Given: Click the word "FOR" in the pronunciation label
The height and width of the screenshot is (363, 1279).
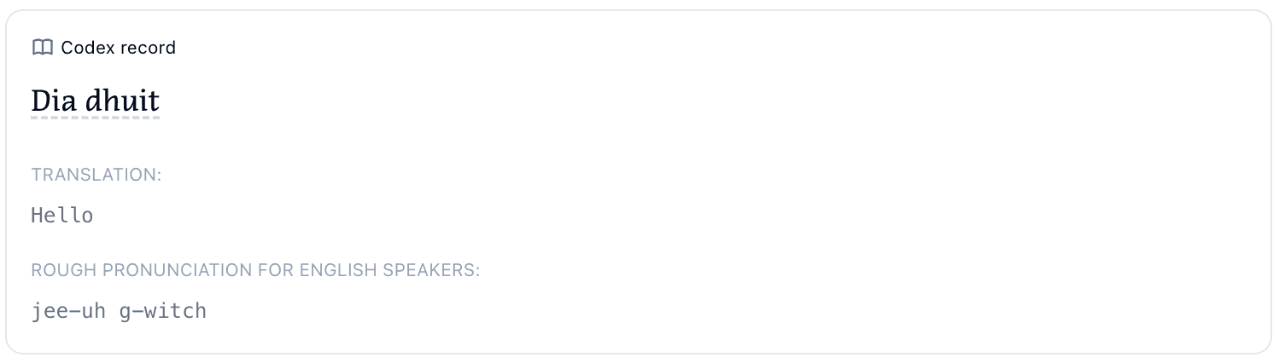Looking at the screenshot, I should (x=275, y=271).
